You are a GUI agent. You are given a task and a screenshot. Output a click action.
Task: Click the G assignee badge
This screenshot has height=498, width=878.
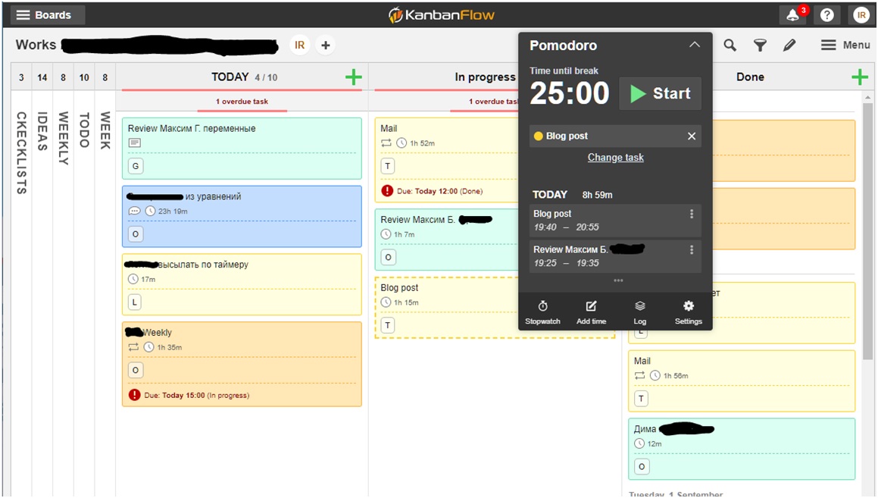[x=136, y=166]
